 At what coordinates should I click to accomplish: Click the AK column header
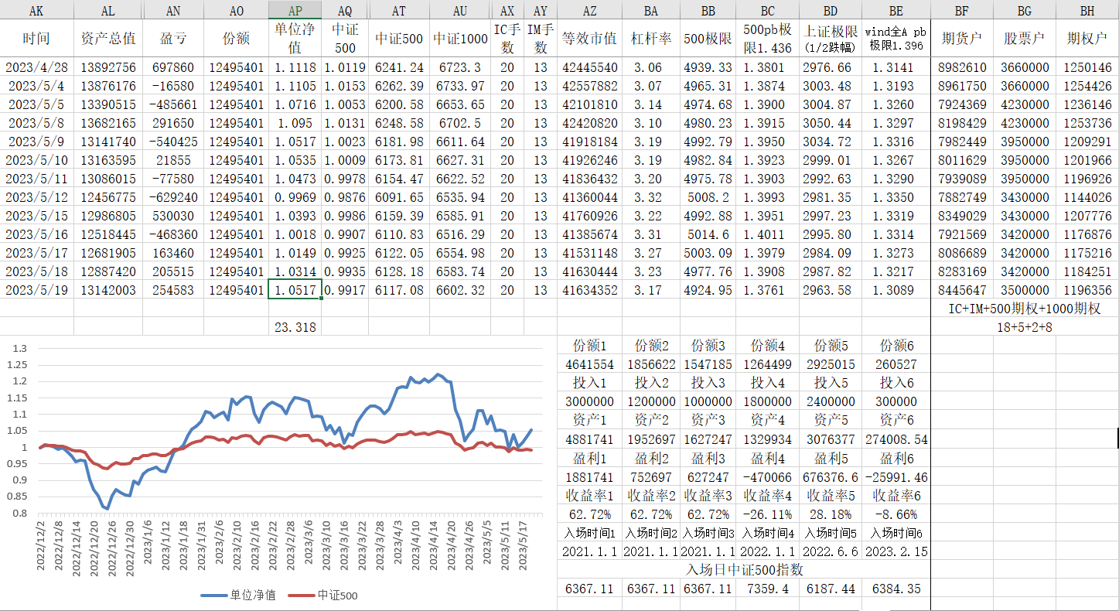36,11
